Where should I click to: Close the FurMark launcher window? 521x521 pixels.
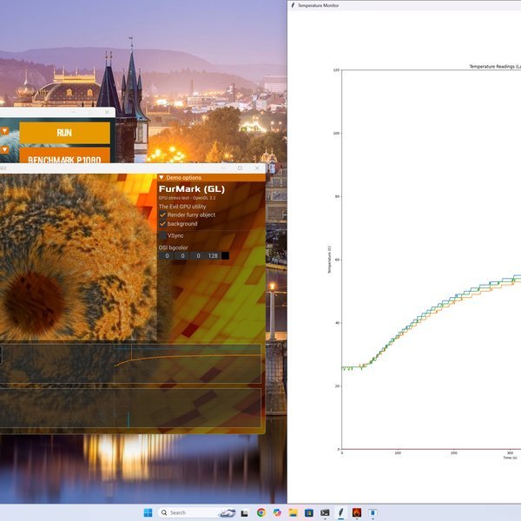[107, 112]
